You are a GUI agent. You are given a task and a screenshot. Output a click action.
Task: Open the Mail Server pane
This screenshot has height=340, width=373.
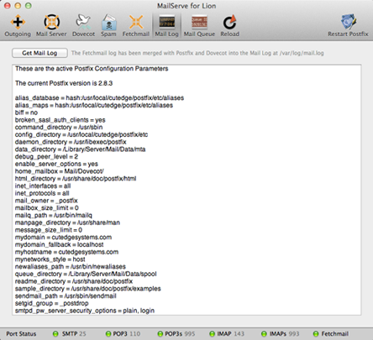pyautogui.click(x=51, y=25)
